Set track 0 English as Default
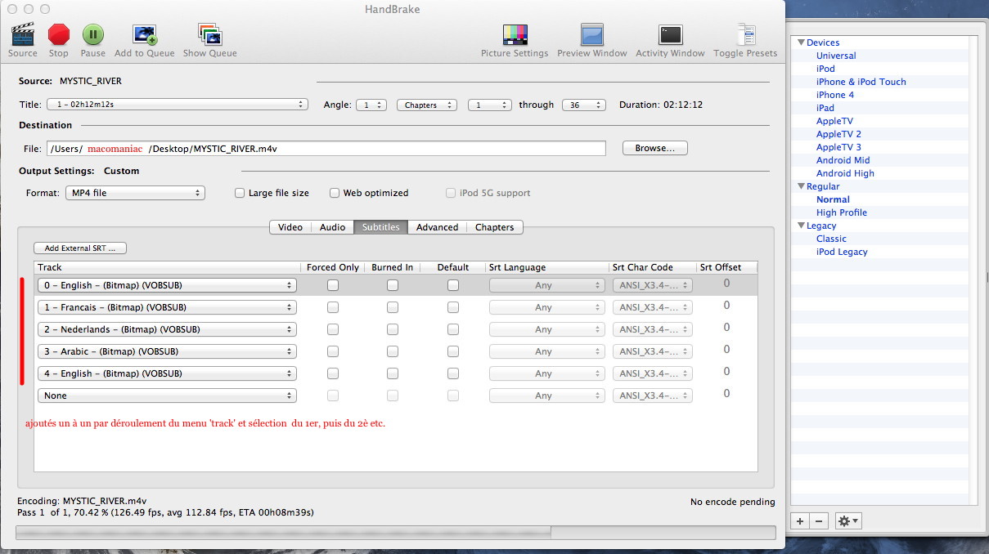Screen dimensions: 989x554 (453, 285)
